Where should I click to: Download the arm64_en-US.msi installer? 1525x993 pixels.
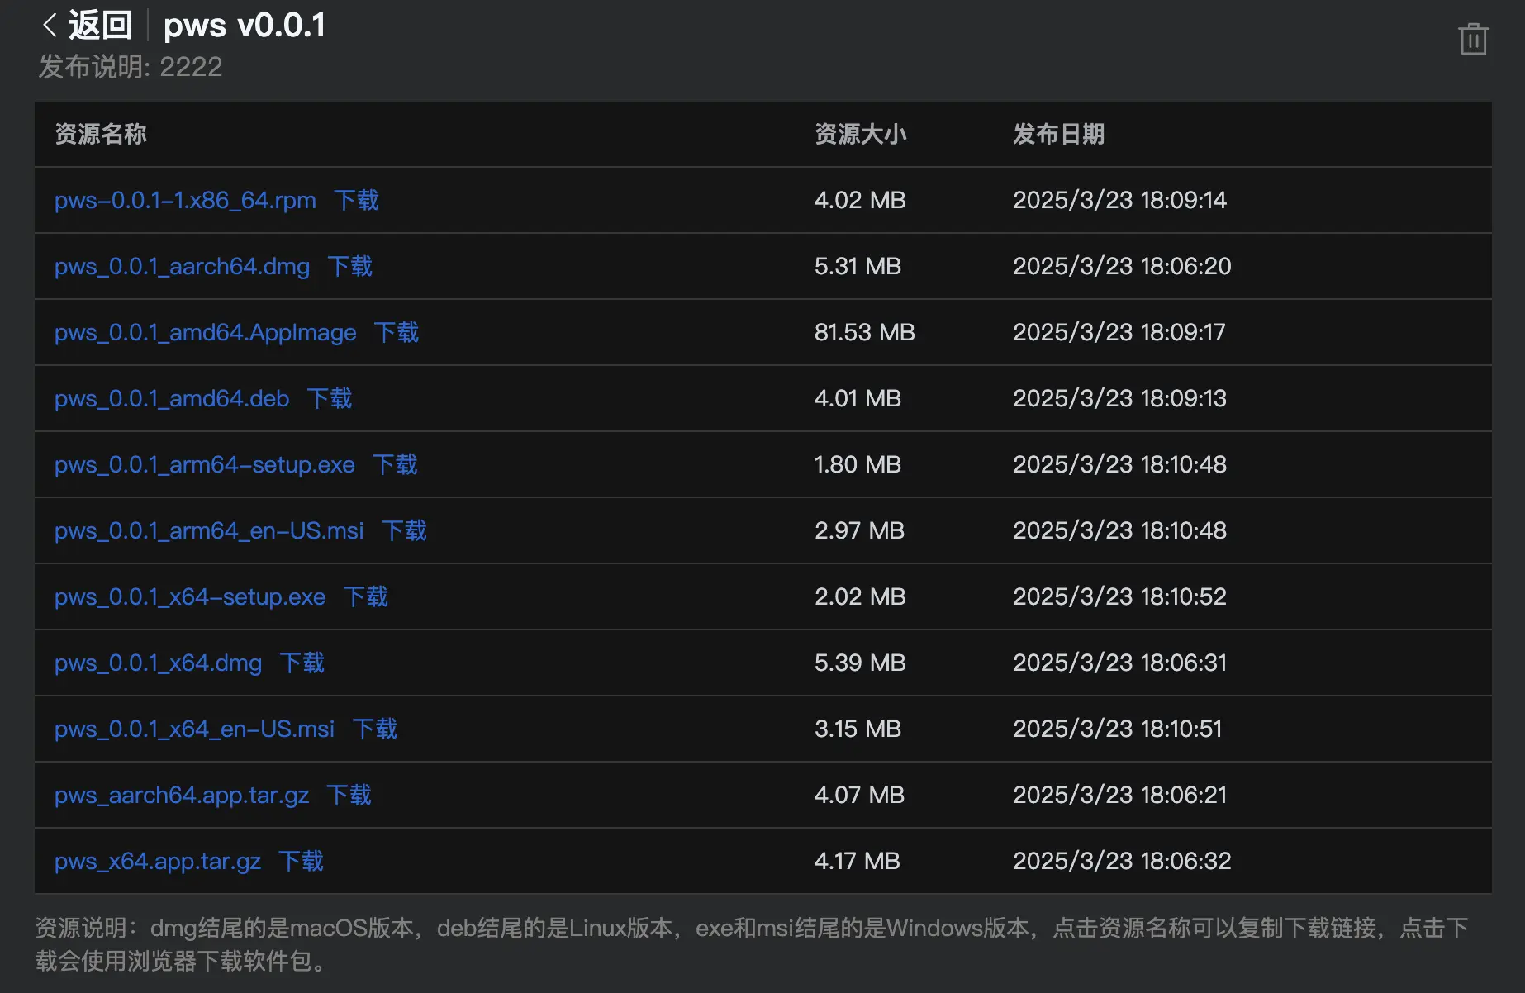coord(404,530)
